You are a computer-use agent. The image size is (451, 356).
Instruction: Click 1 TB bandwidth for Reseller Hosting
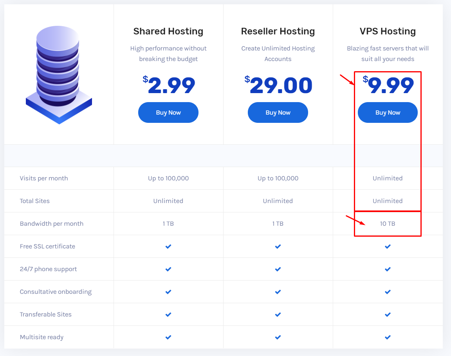[278, 223]
